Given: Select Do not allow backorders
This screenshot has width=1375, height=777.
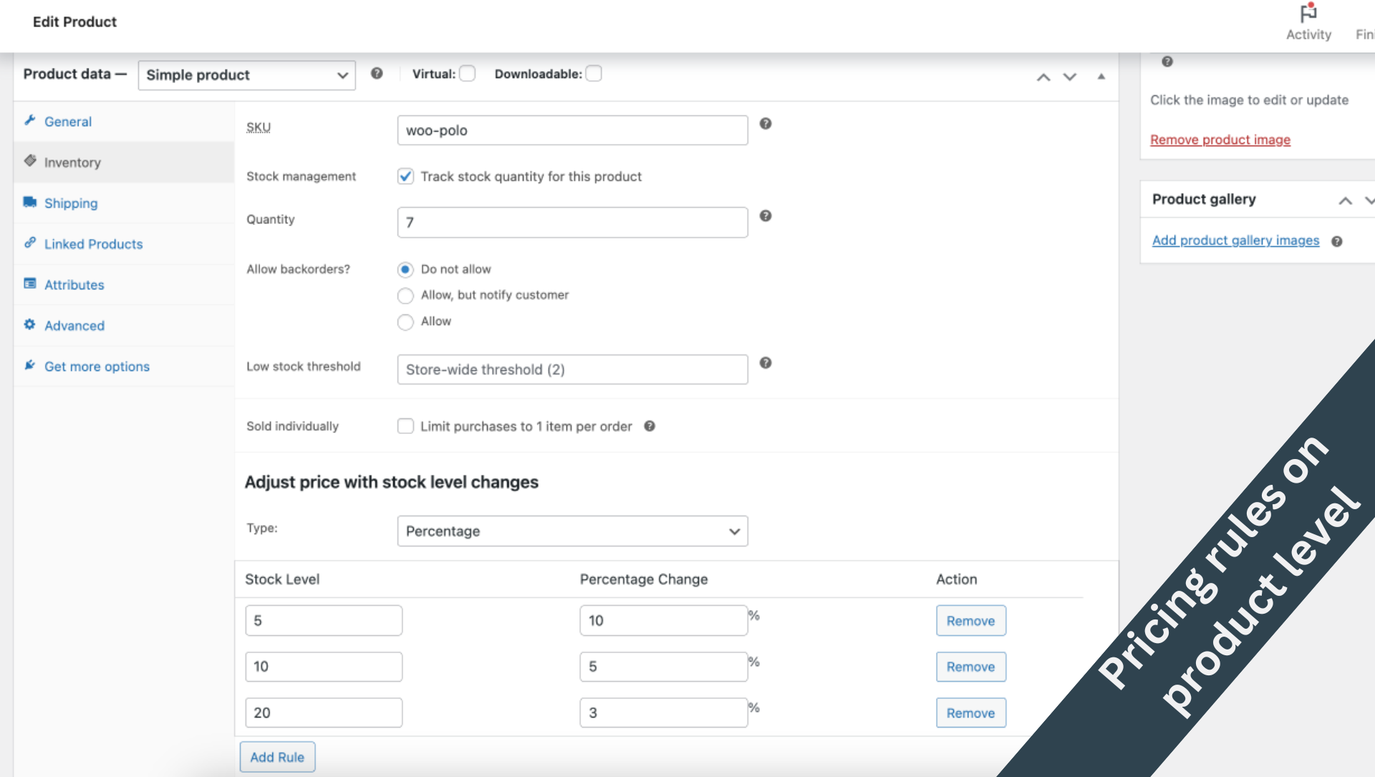Looking at the screenshot, I should pos(405,269).
